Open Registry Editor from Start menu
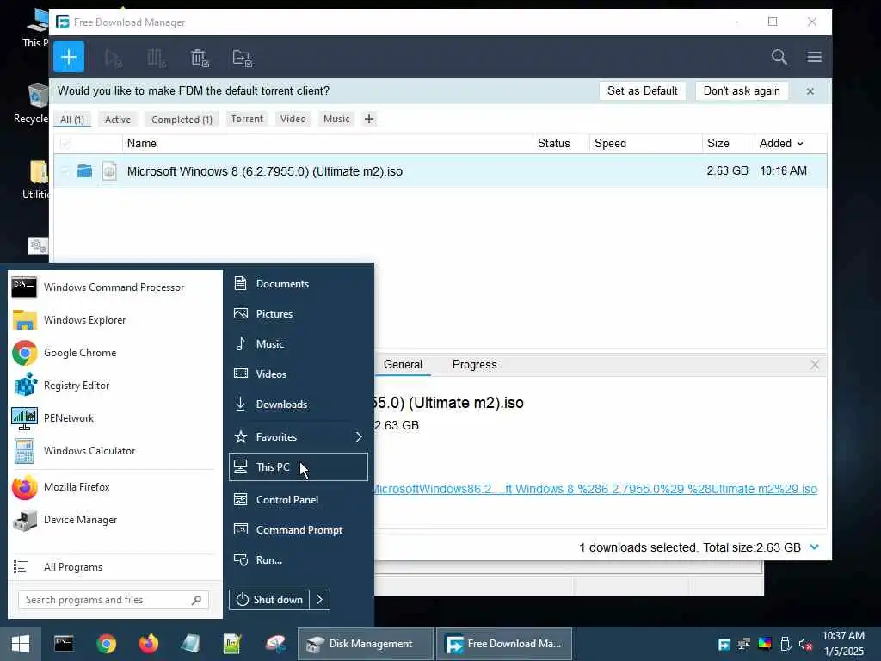This screenshot has width=881, height=661. tap(114, 386)
